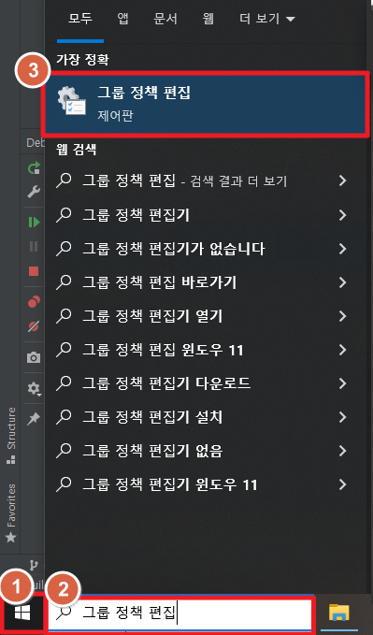Expand chevron for 그룹 정책 편집 윈도우 11
Image resolution: width=373 pixels, height=635 pixels.
(343, 350)
